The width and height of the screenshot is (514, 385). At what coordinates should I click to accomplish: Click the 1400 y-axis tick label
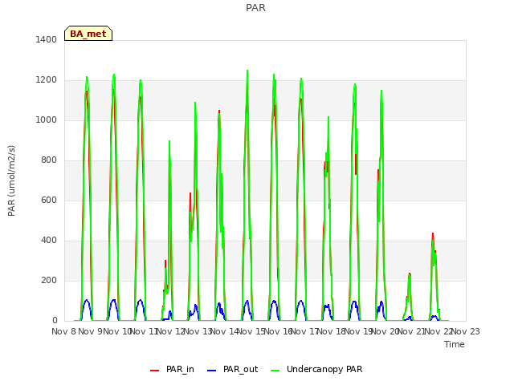(47, 39)
